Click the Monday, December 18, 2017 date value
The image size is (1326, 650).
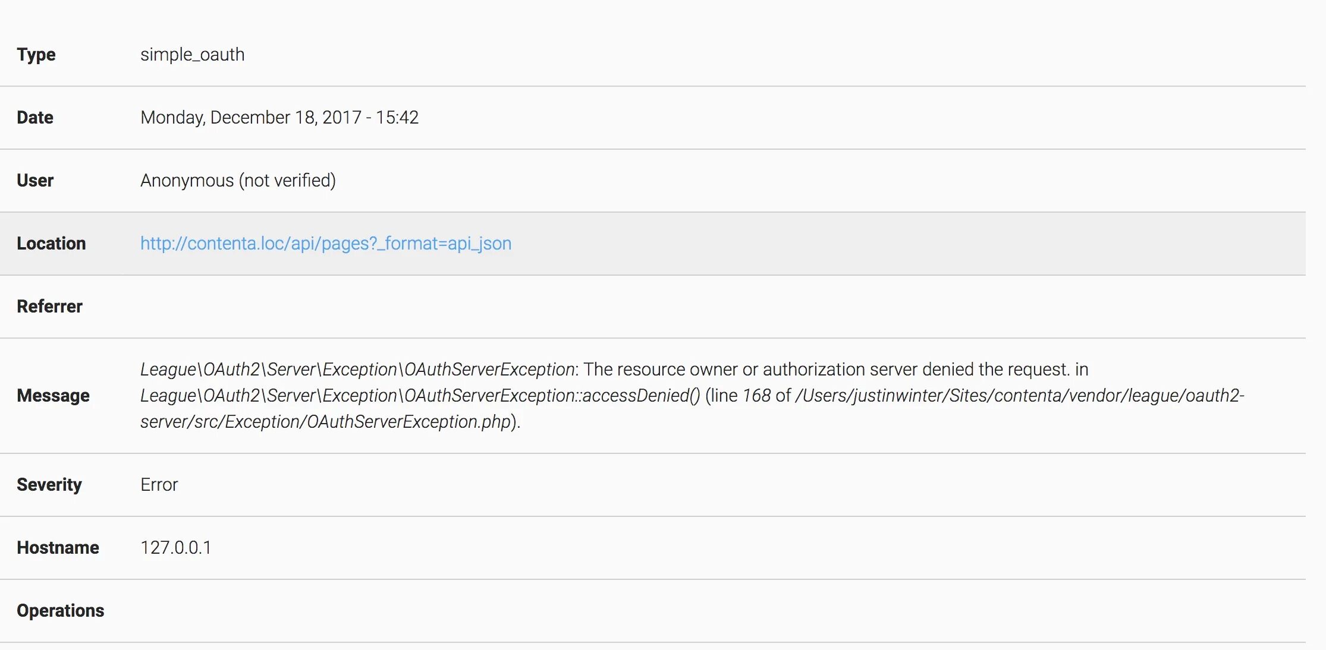pos(279,118)
